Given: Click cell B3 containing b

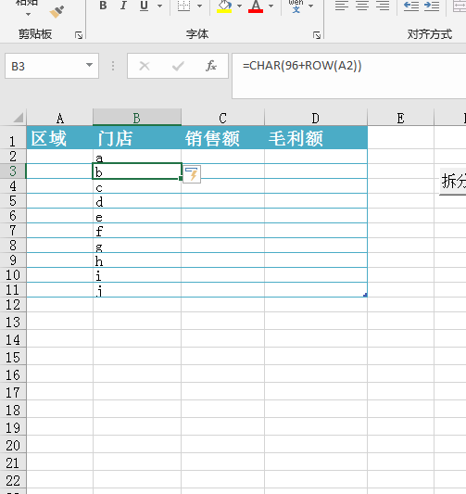Looking at the screenshot, I should coord(137,171).
